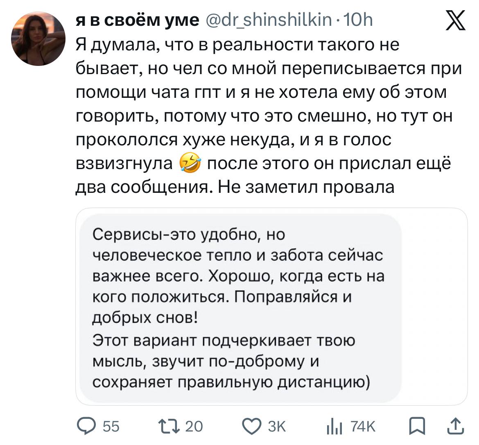The width and height of the screenshot is (479, 445).
Task: Like the tweet with the heart icon
Action: click(252, 427)
